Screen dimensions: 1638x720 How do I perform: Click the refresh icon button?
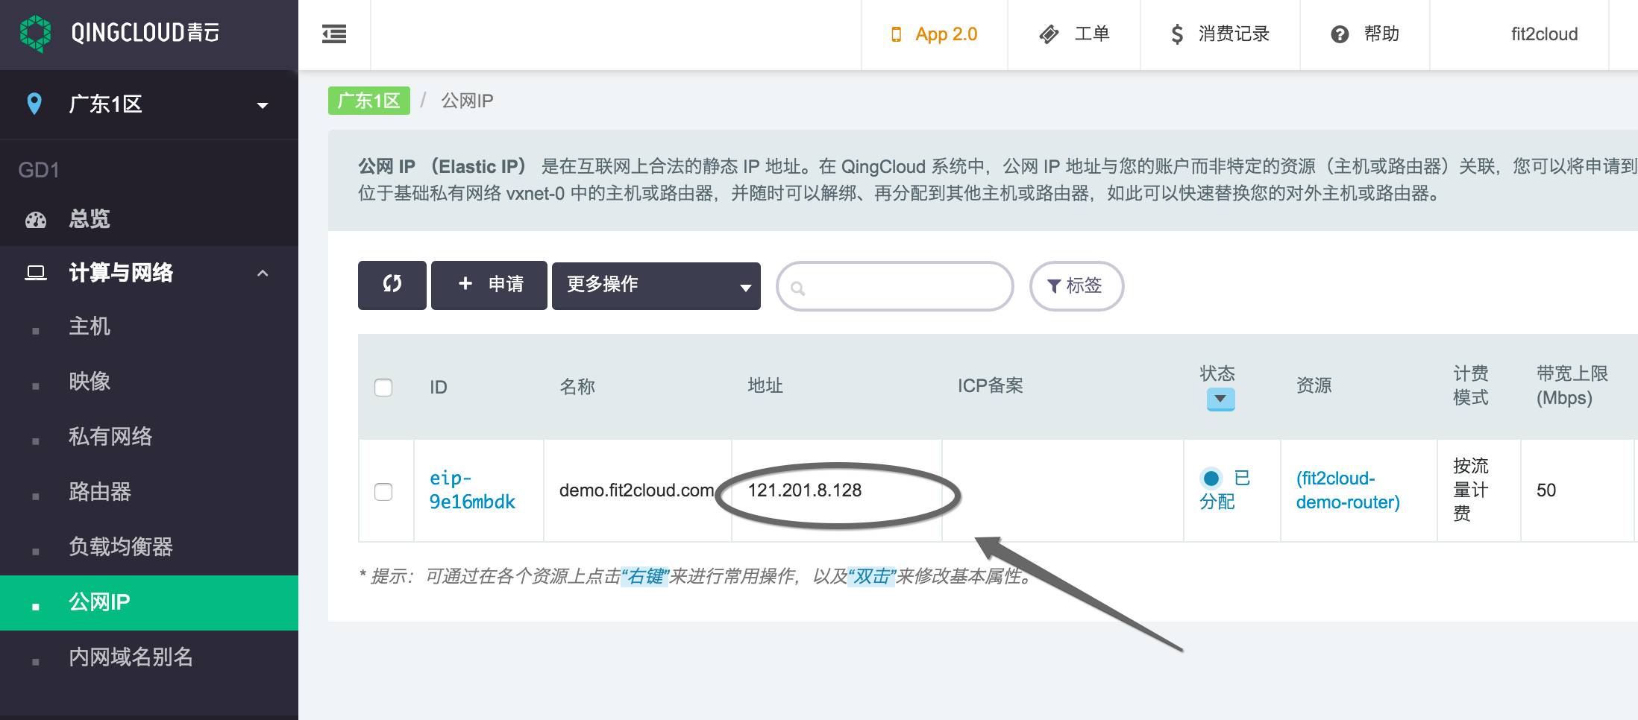pyautogui.click(x=392, y=285)
